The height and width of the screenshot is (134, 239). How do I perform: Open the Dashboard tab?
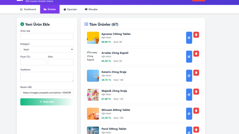(x=28, y=9)
